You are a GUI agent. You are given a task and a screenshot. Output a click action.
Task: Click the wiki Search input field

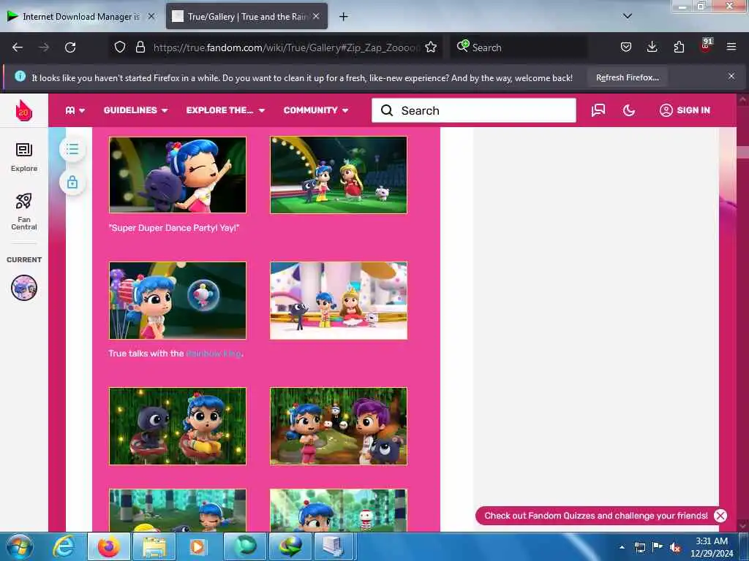click(x=474, y=110)
